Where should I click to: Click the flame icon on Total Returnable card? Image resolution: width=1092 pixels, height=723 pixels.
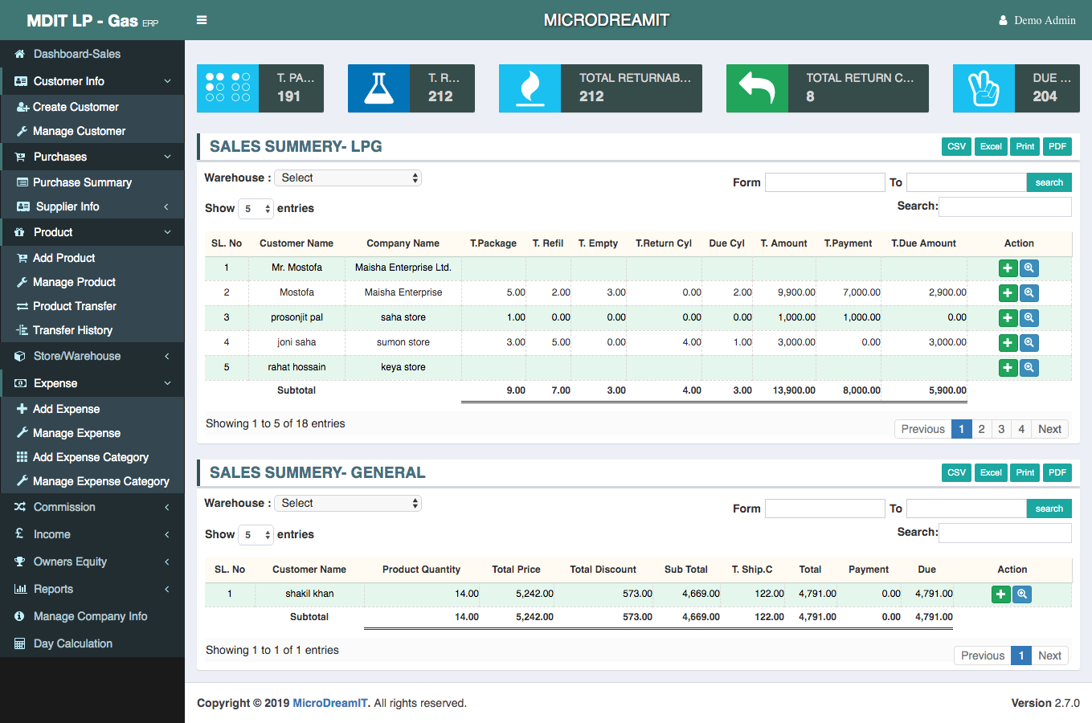(x=530, y=88)
